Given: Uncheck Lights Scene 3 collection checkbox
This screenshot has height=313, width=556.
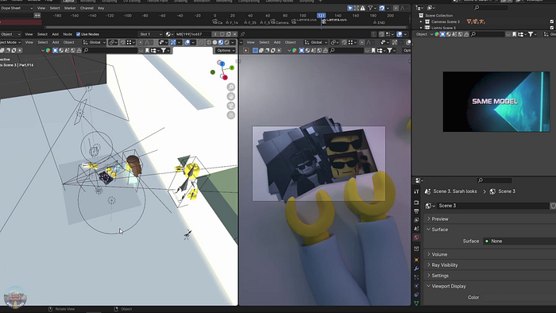Looking at the screenshot, I should point(551,28).
